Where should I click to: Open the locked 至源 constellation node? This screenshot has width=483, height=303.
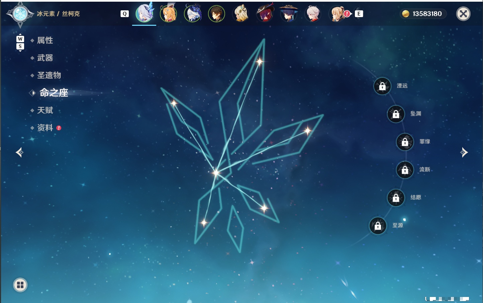(x=378, y=226)
